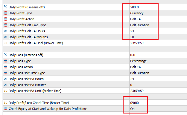Click the enum icon beside Daily Profit Action
The height and width of the screenshot is (115, 187).
5,19
